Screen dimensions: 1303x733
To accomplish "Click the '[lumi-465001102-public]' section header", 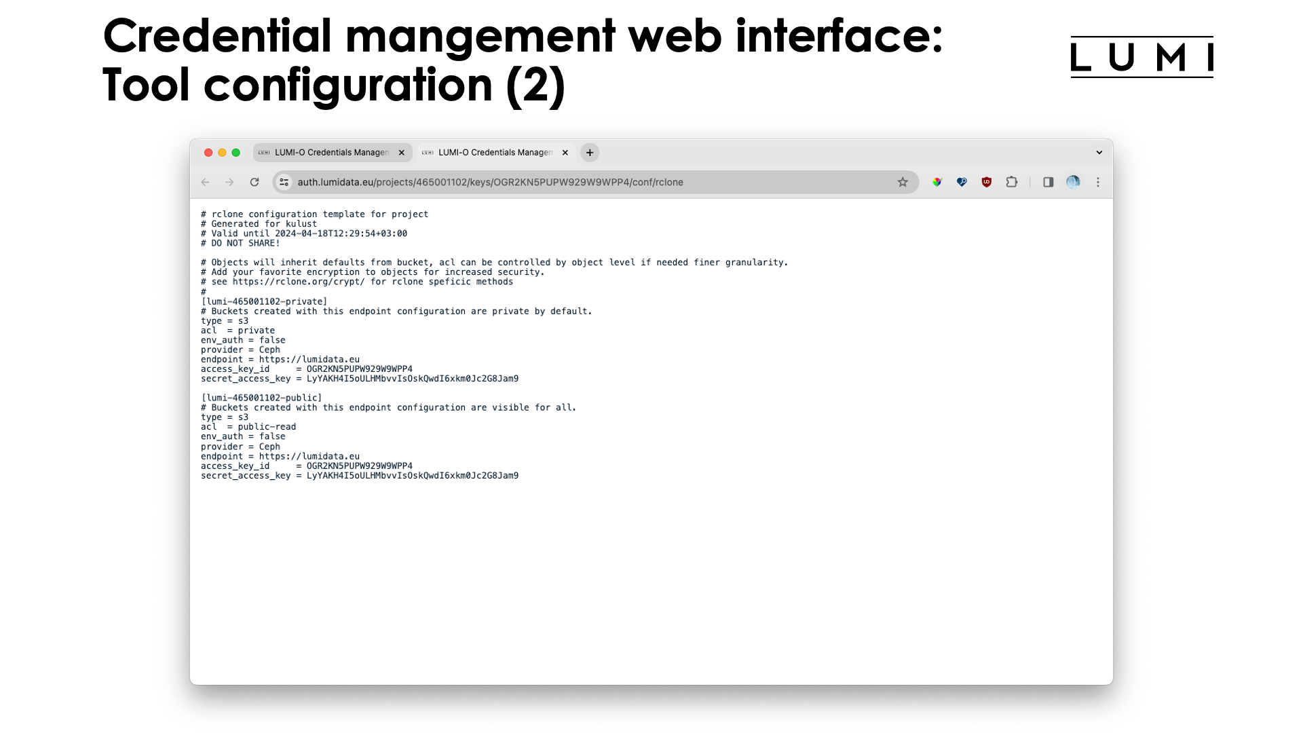I will (x=261, y=398).
